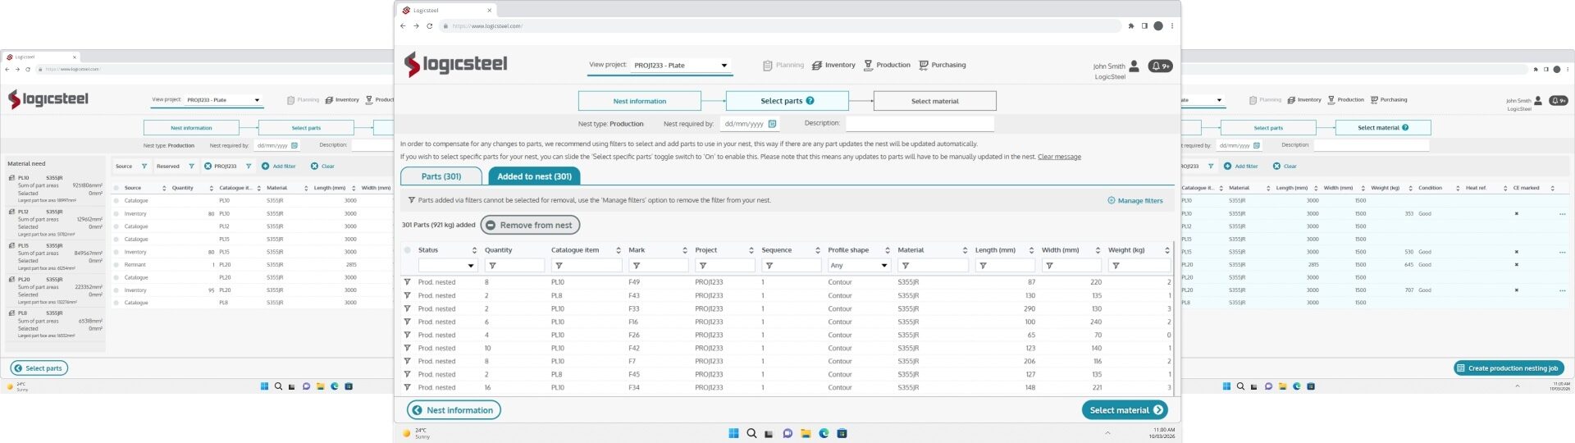Image resolution: width=1575 pixels, height=443 pixels.
Task: Select the Remnant source row checkbox
Action: pyautogui.click(x=116, y=265)
